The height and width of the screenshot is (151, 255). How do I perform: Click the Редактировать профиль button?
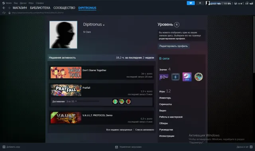coord(174,46)
